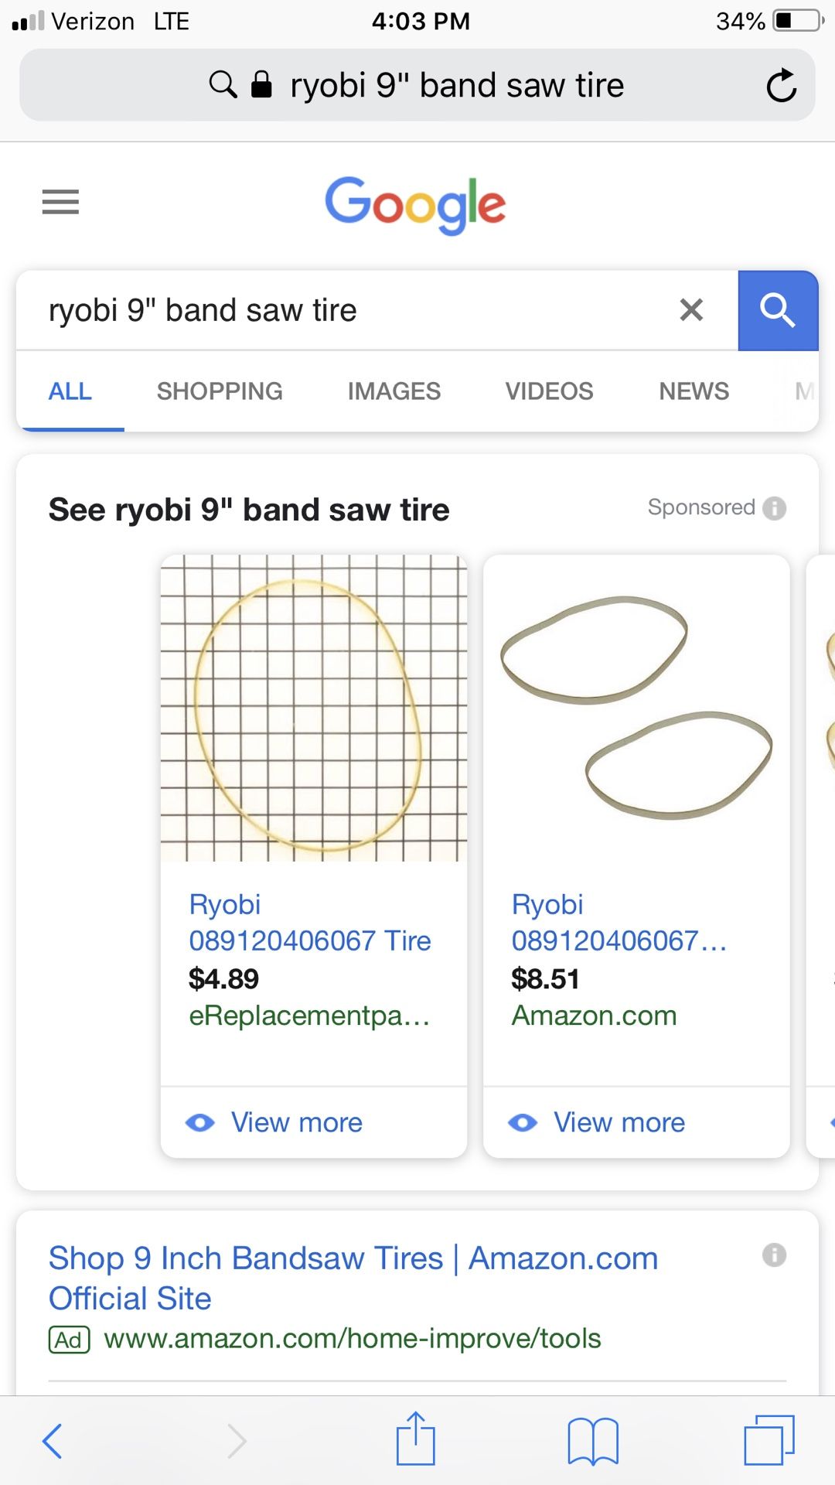Tap the Safari reload page icon
The width and height of the screenshot is (835, 1485).
pos(781,85)
